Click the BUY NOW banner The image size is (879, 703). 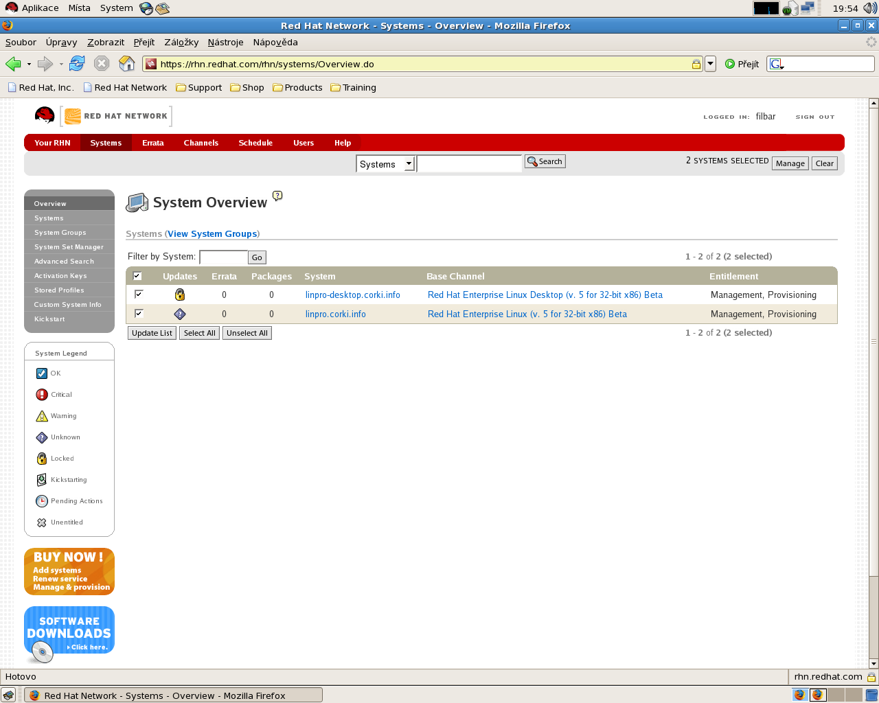69,571
